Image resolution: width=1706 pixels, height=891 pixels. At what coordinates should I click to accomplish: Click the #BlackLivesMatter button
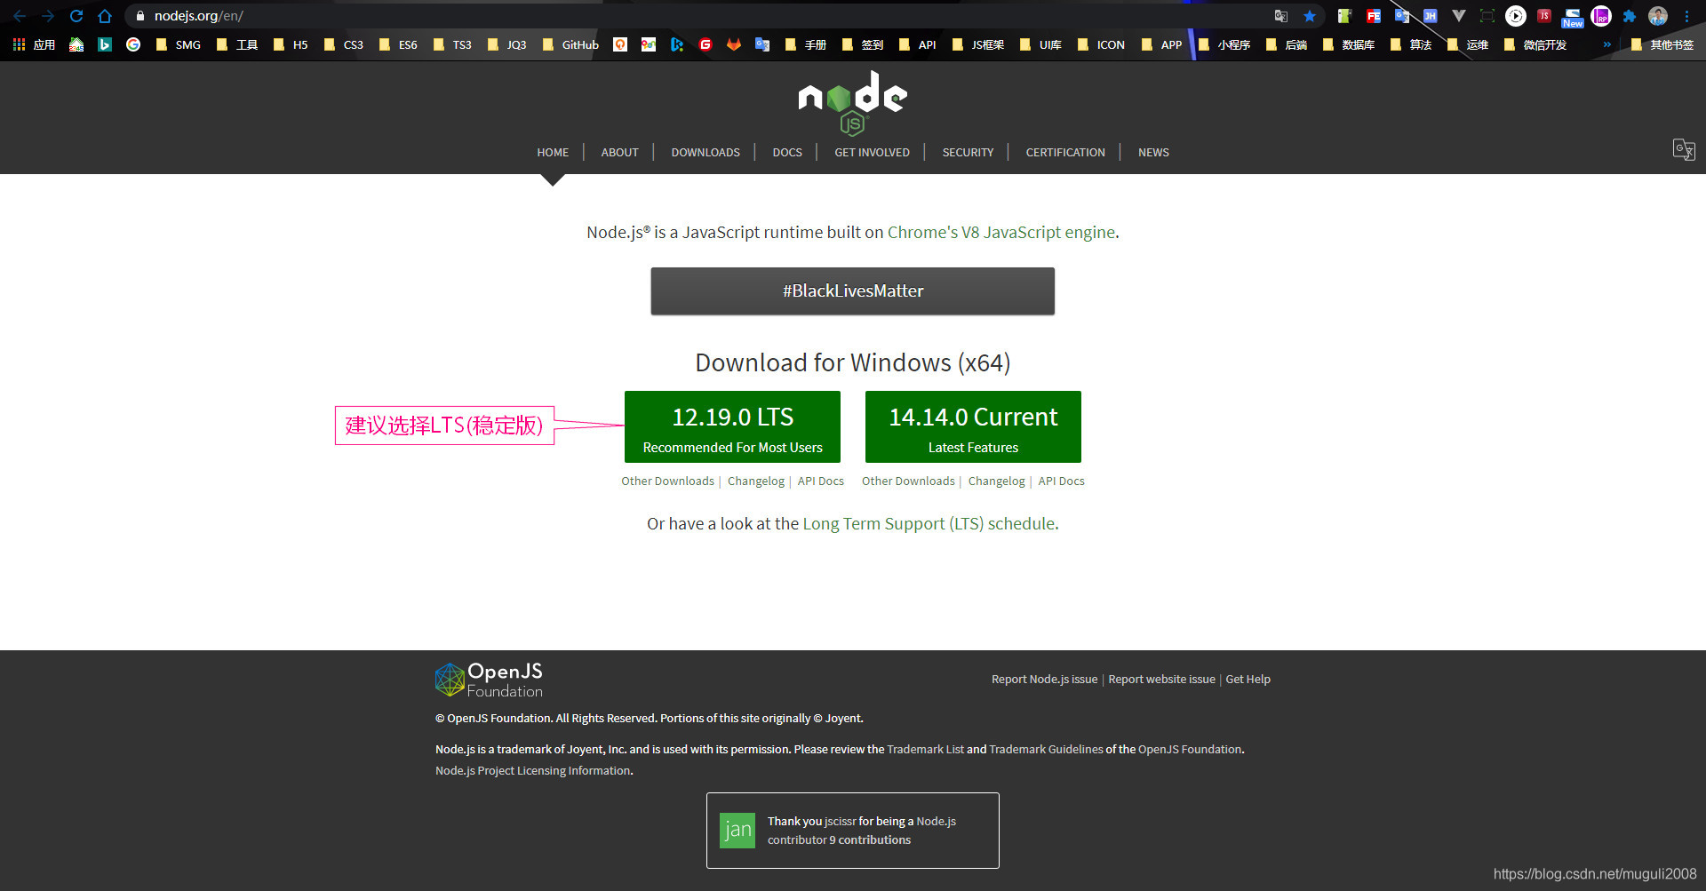(x=853, y=291)
